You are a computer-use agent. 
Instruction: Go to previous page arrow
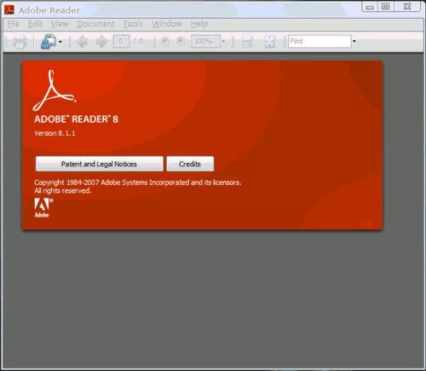pyautogui.click(x=82, y=42)
